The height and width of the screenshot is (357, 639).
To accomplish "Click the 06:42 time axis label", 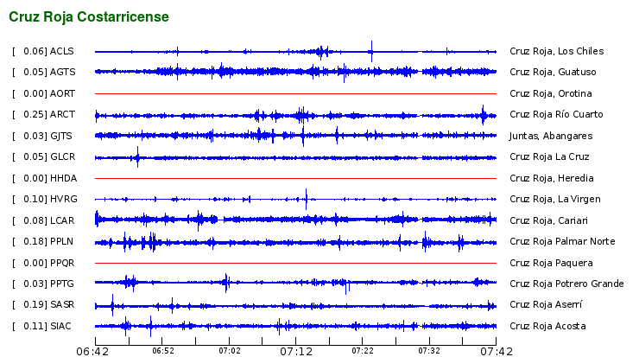I will coord(92,352).
